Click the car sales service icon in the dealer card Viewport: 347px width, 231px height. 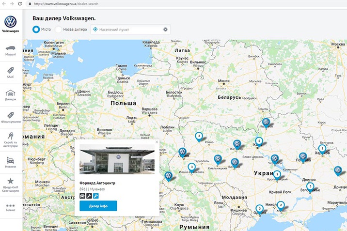click(82, 196)
